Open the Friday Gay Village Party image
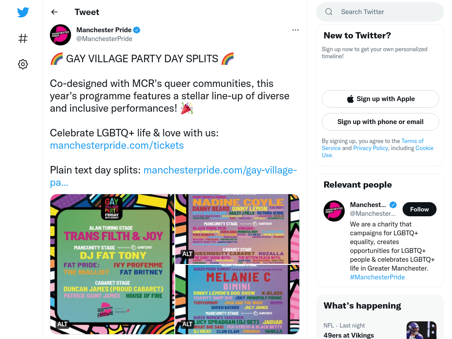This screenshot has height=339, width=452. [113, 264]
